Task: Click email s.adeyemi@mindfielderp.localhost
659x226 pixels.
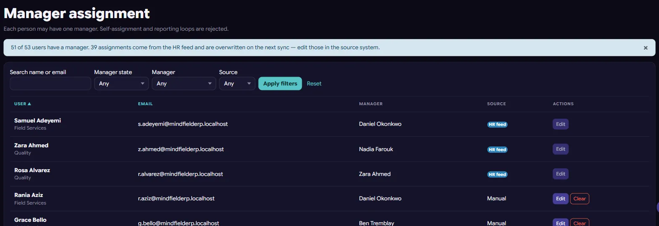Action: pyautogui.click(x=183, y=124)
